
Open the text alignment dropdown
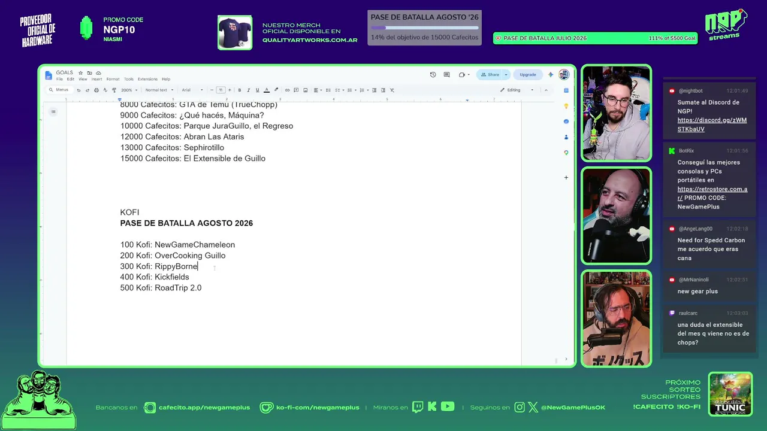[318, 90]
